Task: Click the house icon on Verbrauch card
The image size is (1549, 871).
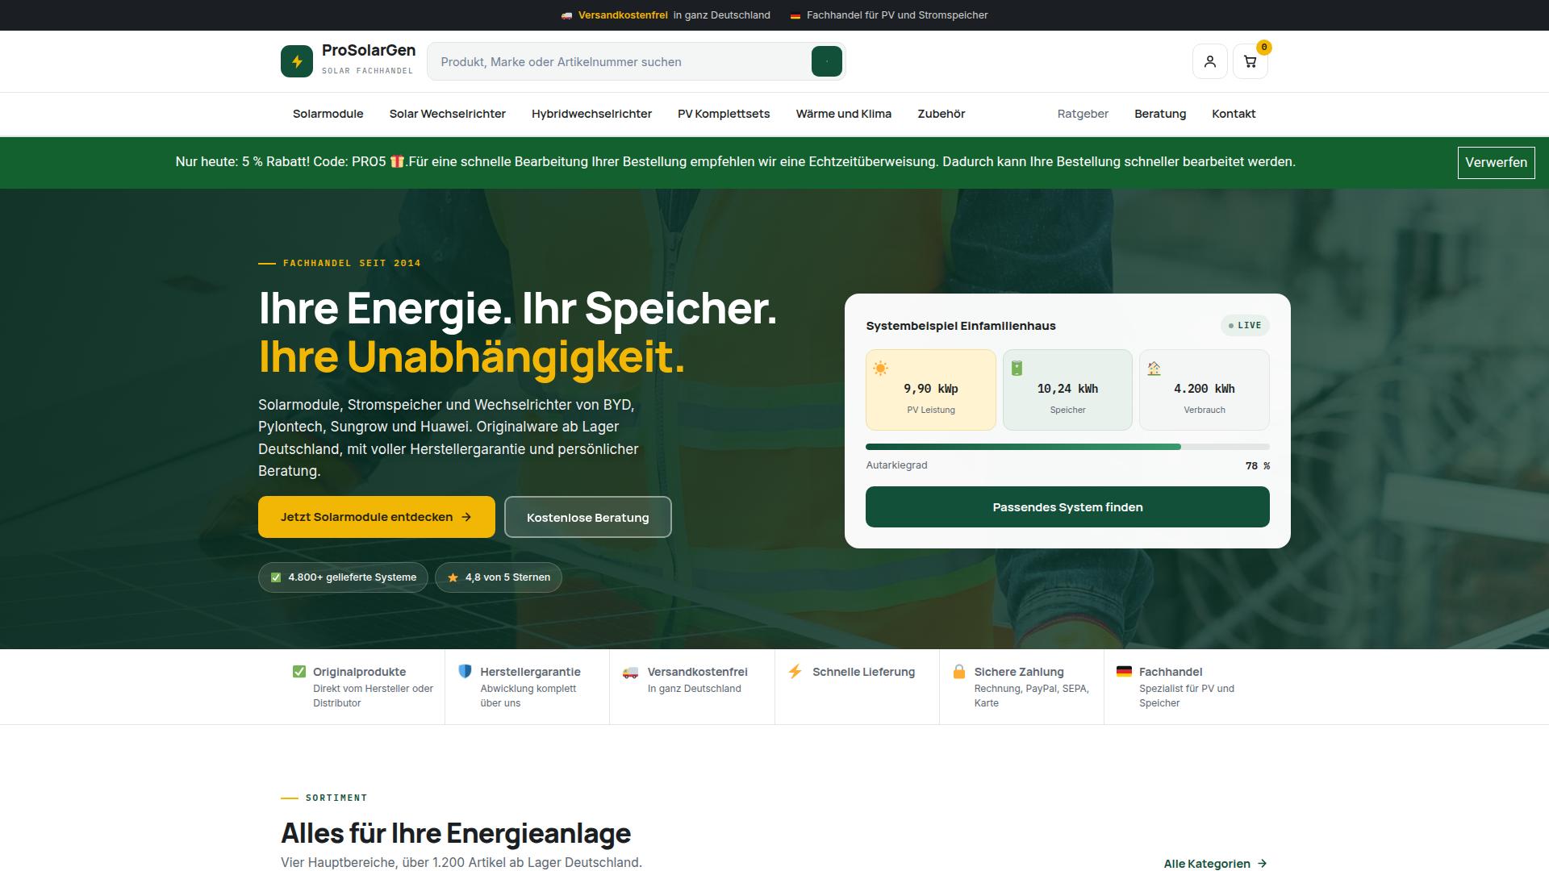Action: coord(1154,369)
